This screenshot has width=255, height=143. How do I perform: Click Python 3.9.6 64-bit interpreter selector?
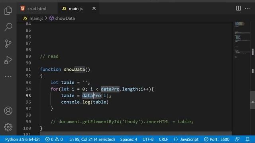tap(22, 139)
